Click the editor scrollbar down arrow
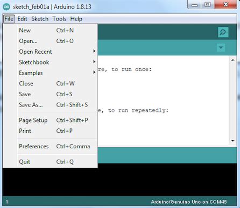Image resolution: width=240 pixels, height=208 pixels. point(232,141)
